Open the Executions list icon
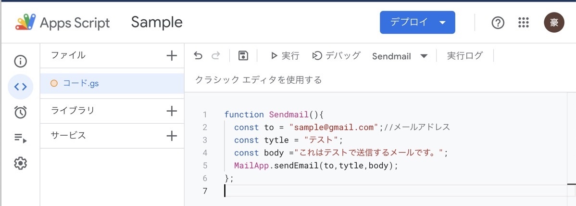This screenshot has height=206, width=576. [x=20, y=138]
